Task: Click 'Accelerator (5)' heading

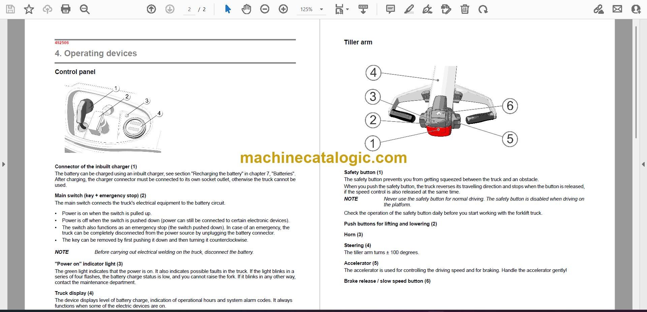Action: pos(361,263)
